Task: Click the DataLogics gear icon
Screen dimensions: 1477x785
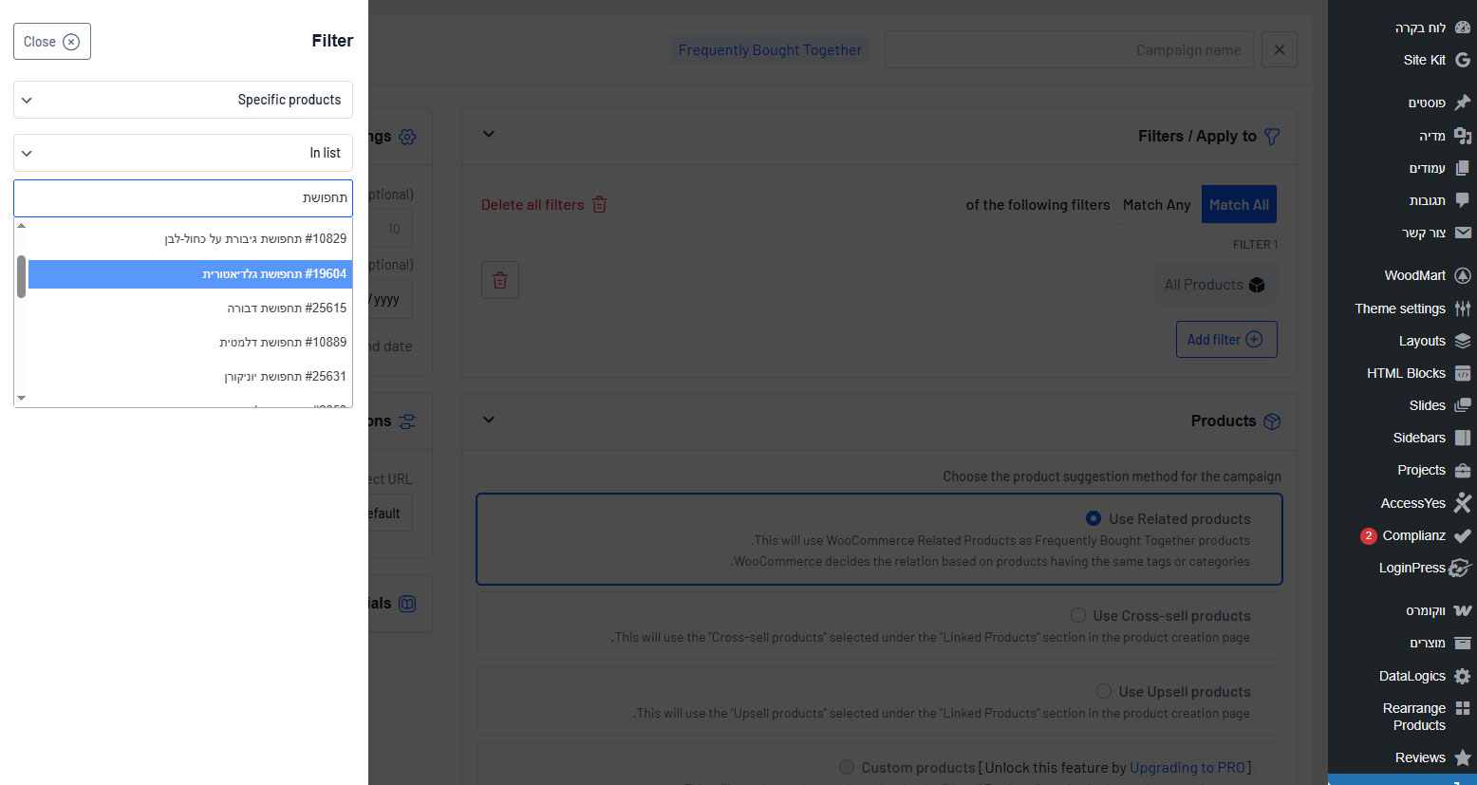Action: 1462,676
